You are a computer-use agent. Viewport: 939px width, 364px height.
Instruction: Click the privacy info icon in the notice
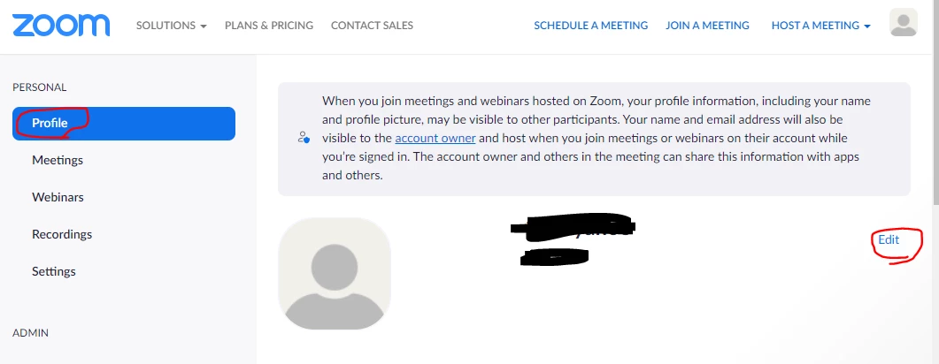(x=304, y=138)
